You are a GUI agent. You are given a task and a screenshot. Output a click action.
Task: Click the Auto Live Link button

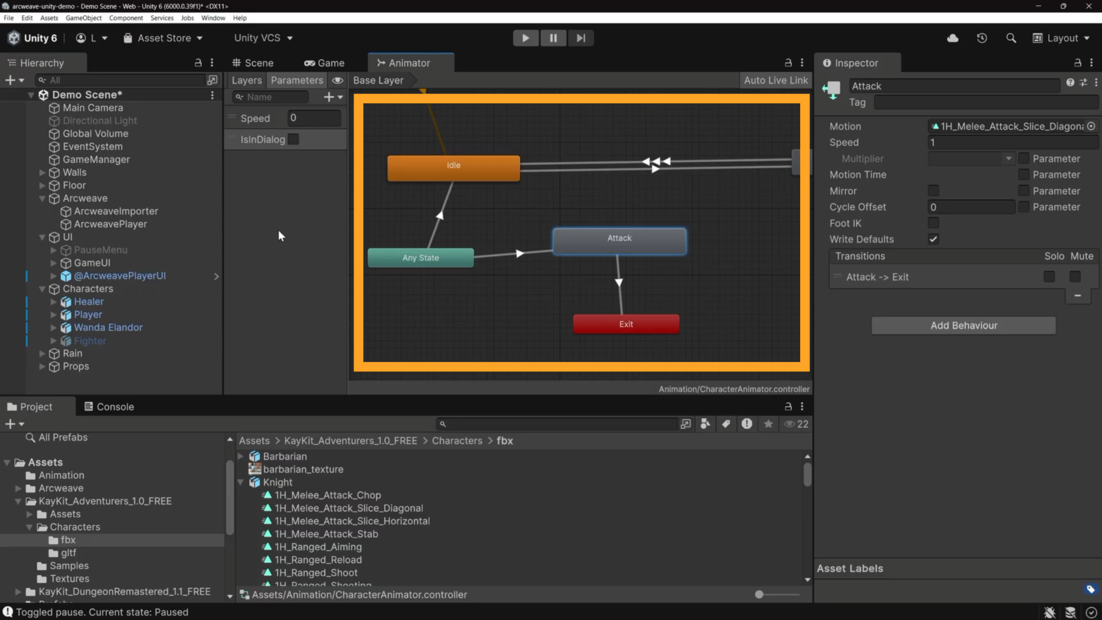point(775,80)
